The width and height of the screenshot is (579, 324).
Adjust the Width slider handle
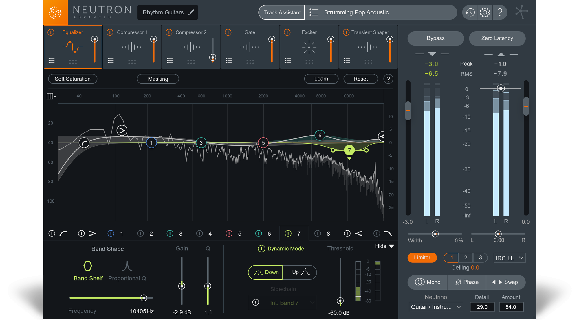tap(435, 234)
